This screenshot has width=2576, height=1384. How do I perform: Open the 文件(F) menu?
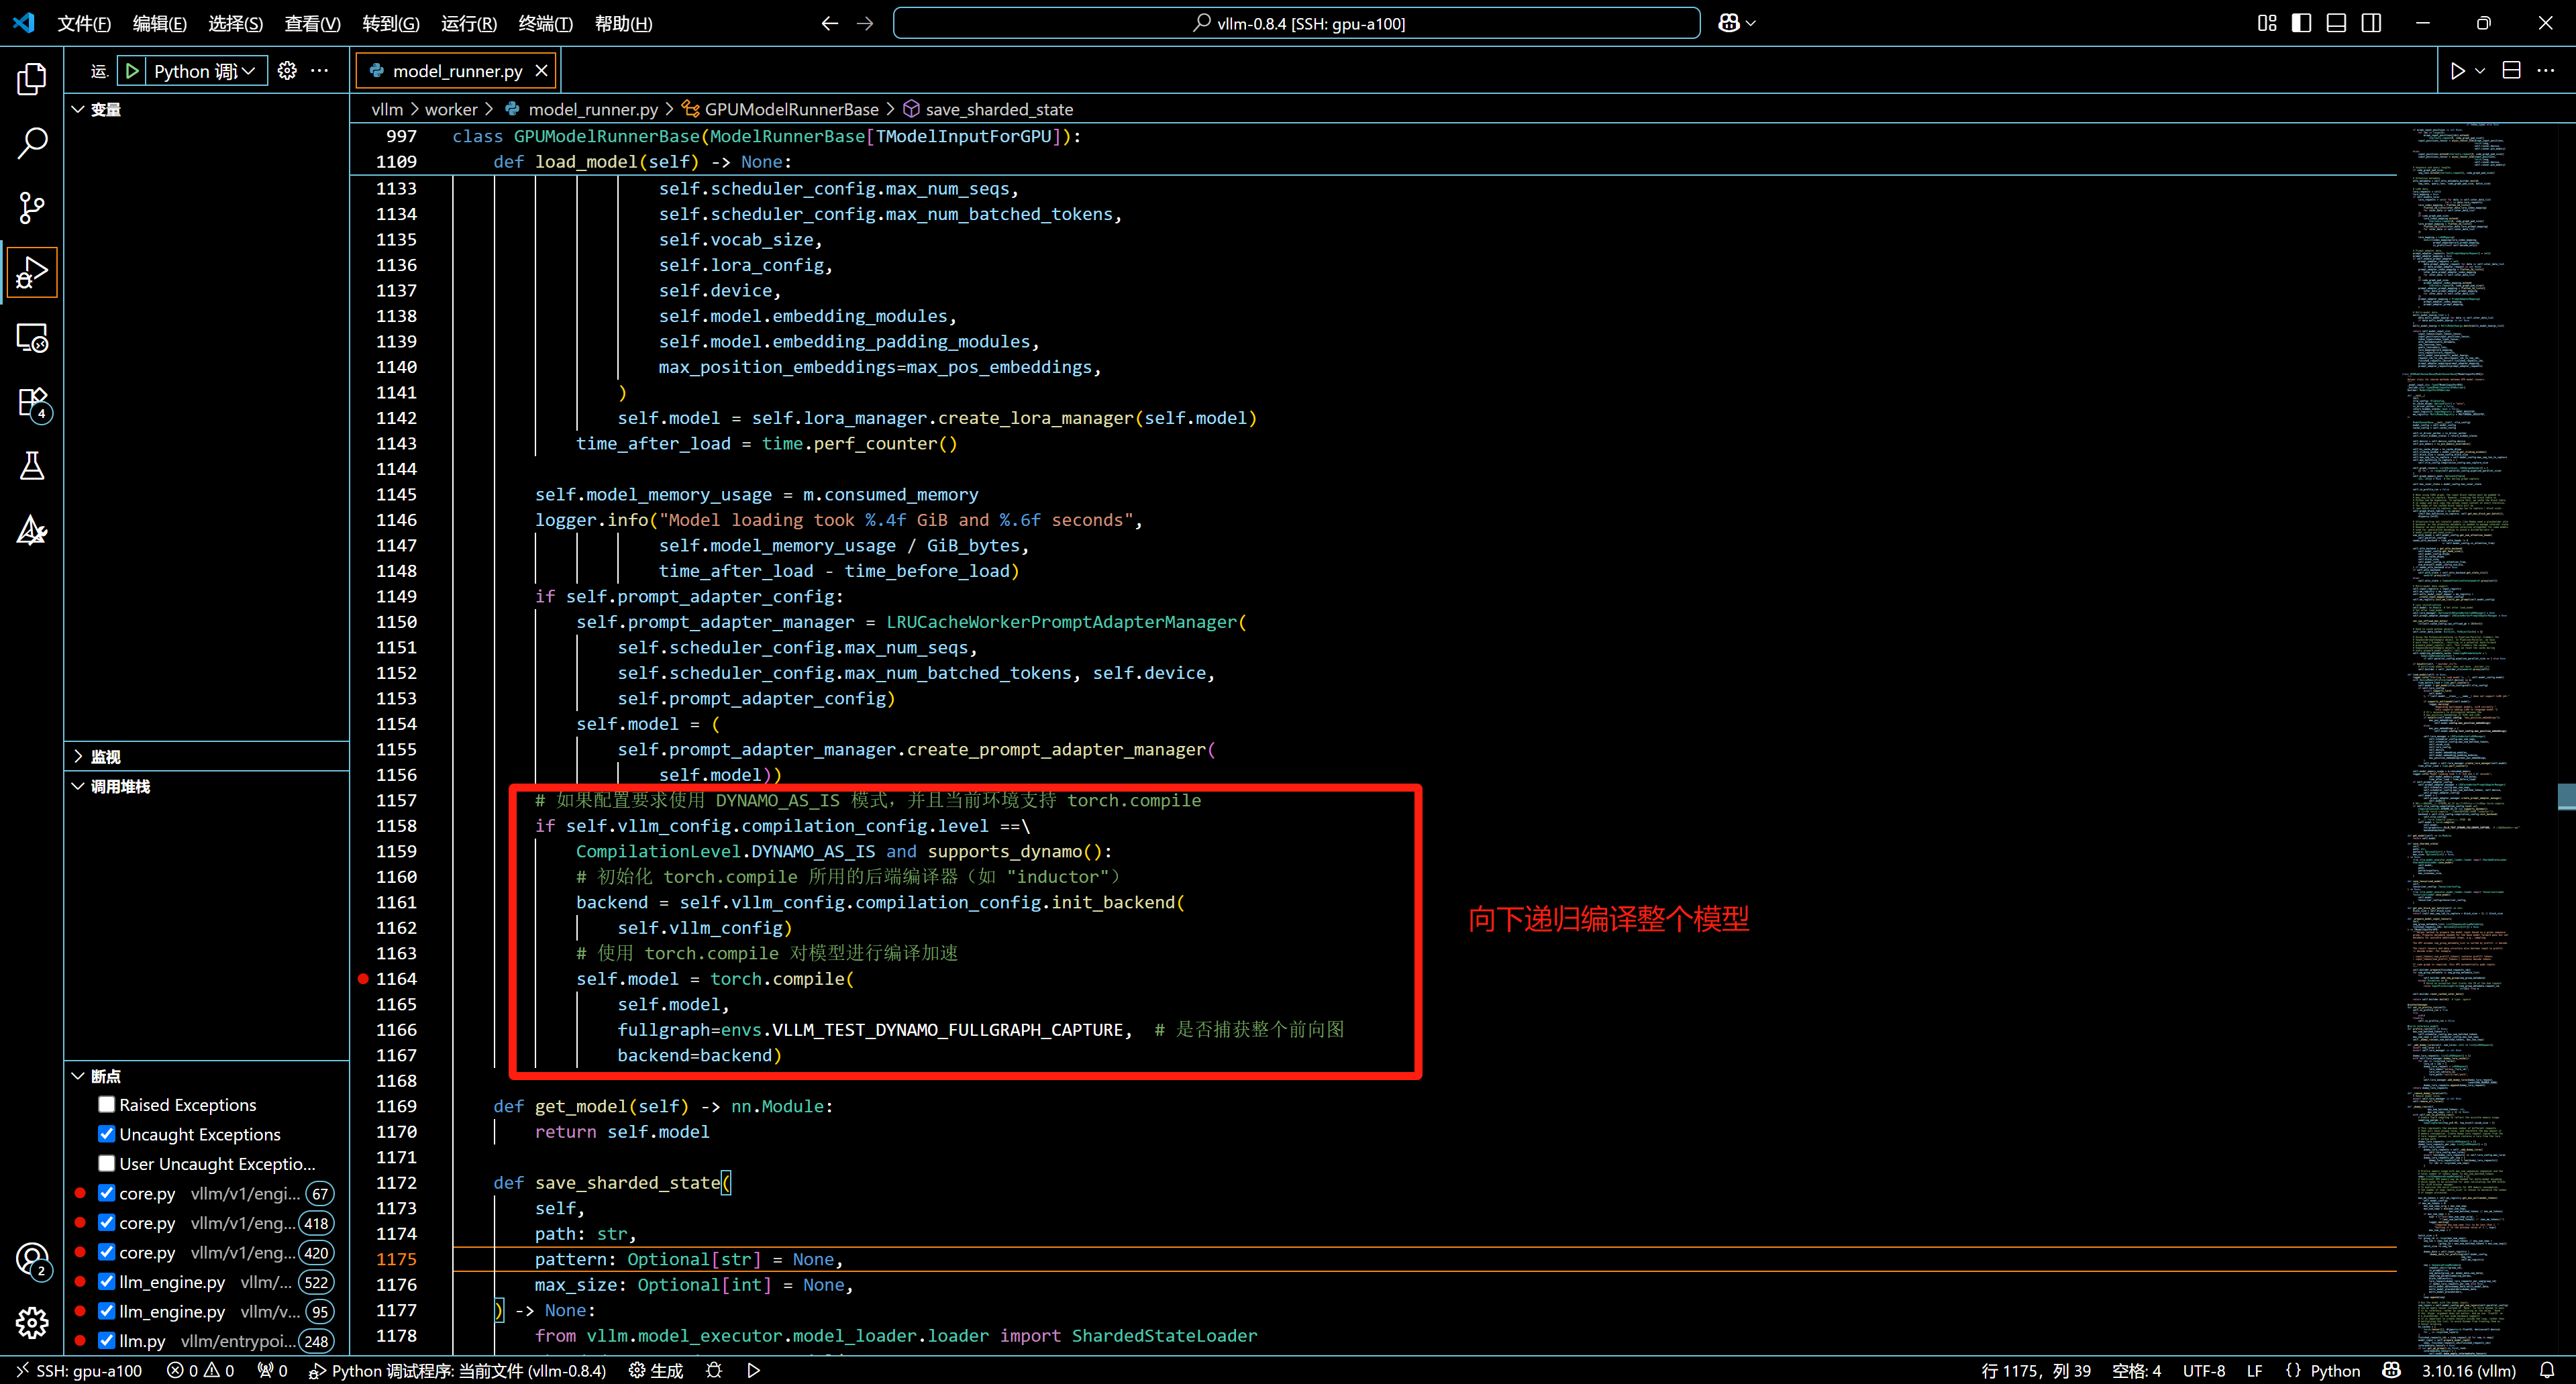coord(84,23)
